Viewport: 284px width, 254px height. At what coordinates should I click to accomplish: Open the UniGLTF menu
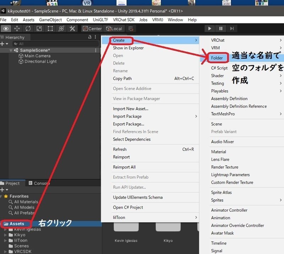pyautogui.click(x=100, y=20)
